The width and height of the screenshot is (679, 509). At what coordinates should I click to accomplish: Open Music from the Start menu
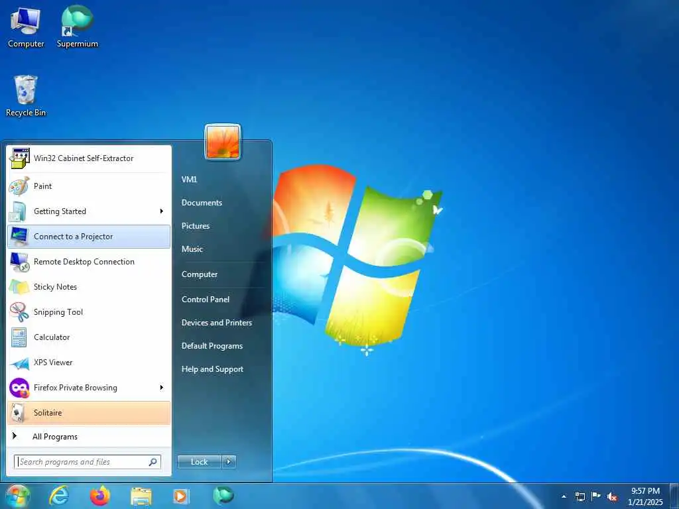tap(192, 249)
